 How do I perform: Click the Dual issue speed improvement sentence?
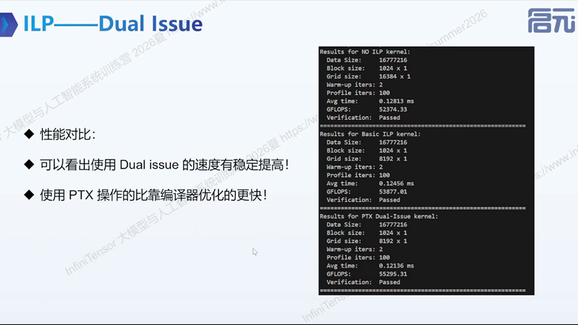pos(164,165)
